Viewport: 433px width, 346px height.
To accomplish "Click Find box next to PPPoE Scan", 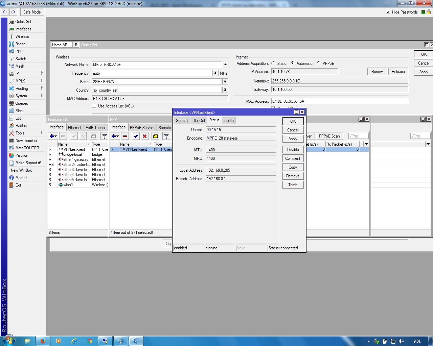I will pos(358,136).
